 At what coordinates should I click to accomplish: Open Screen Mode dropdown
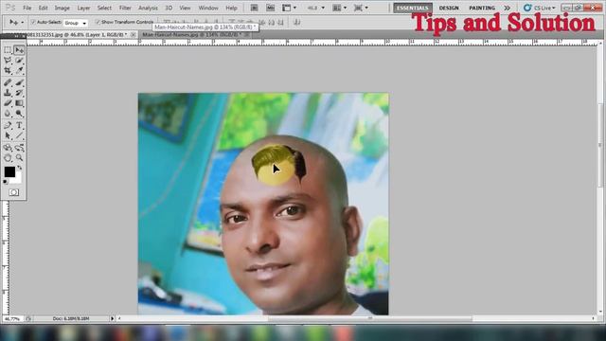pyautogui.click(x=362, y=8)
